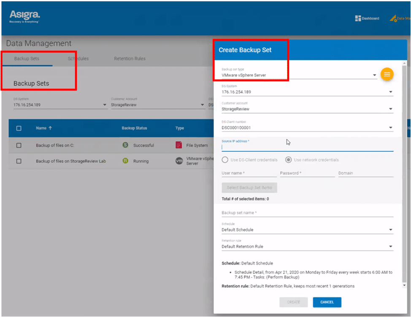Open the Customer account dropdown in dialog
Image resolution: width=411 pixels, height=317 pixels.
(308, 109)
